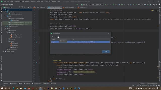Expand all in Project panel

pyautogui.click(x=22, y=7)
